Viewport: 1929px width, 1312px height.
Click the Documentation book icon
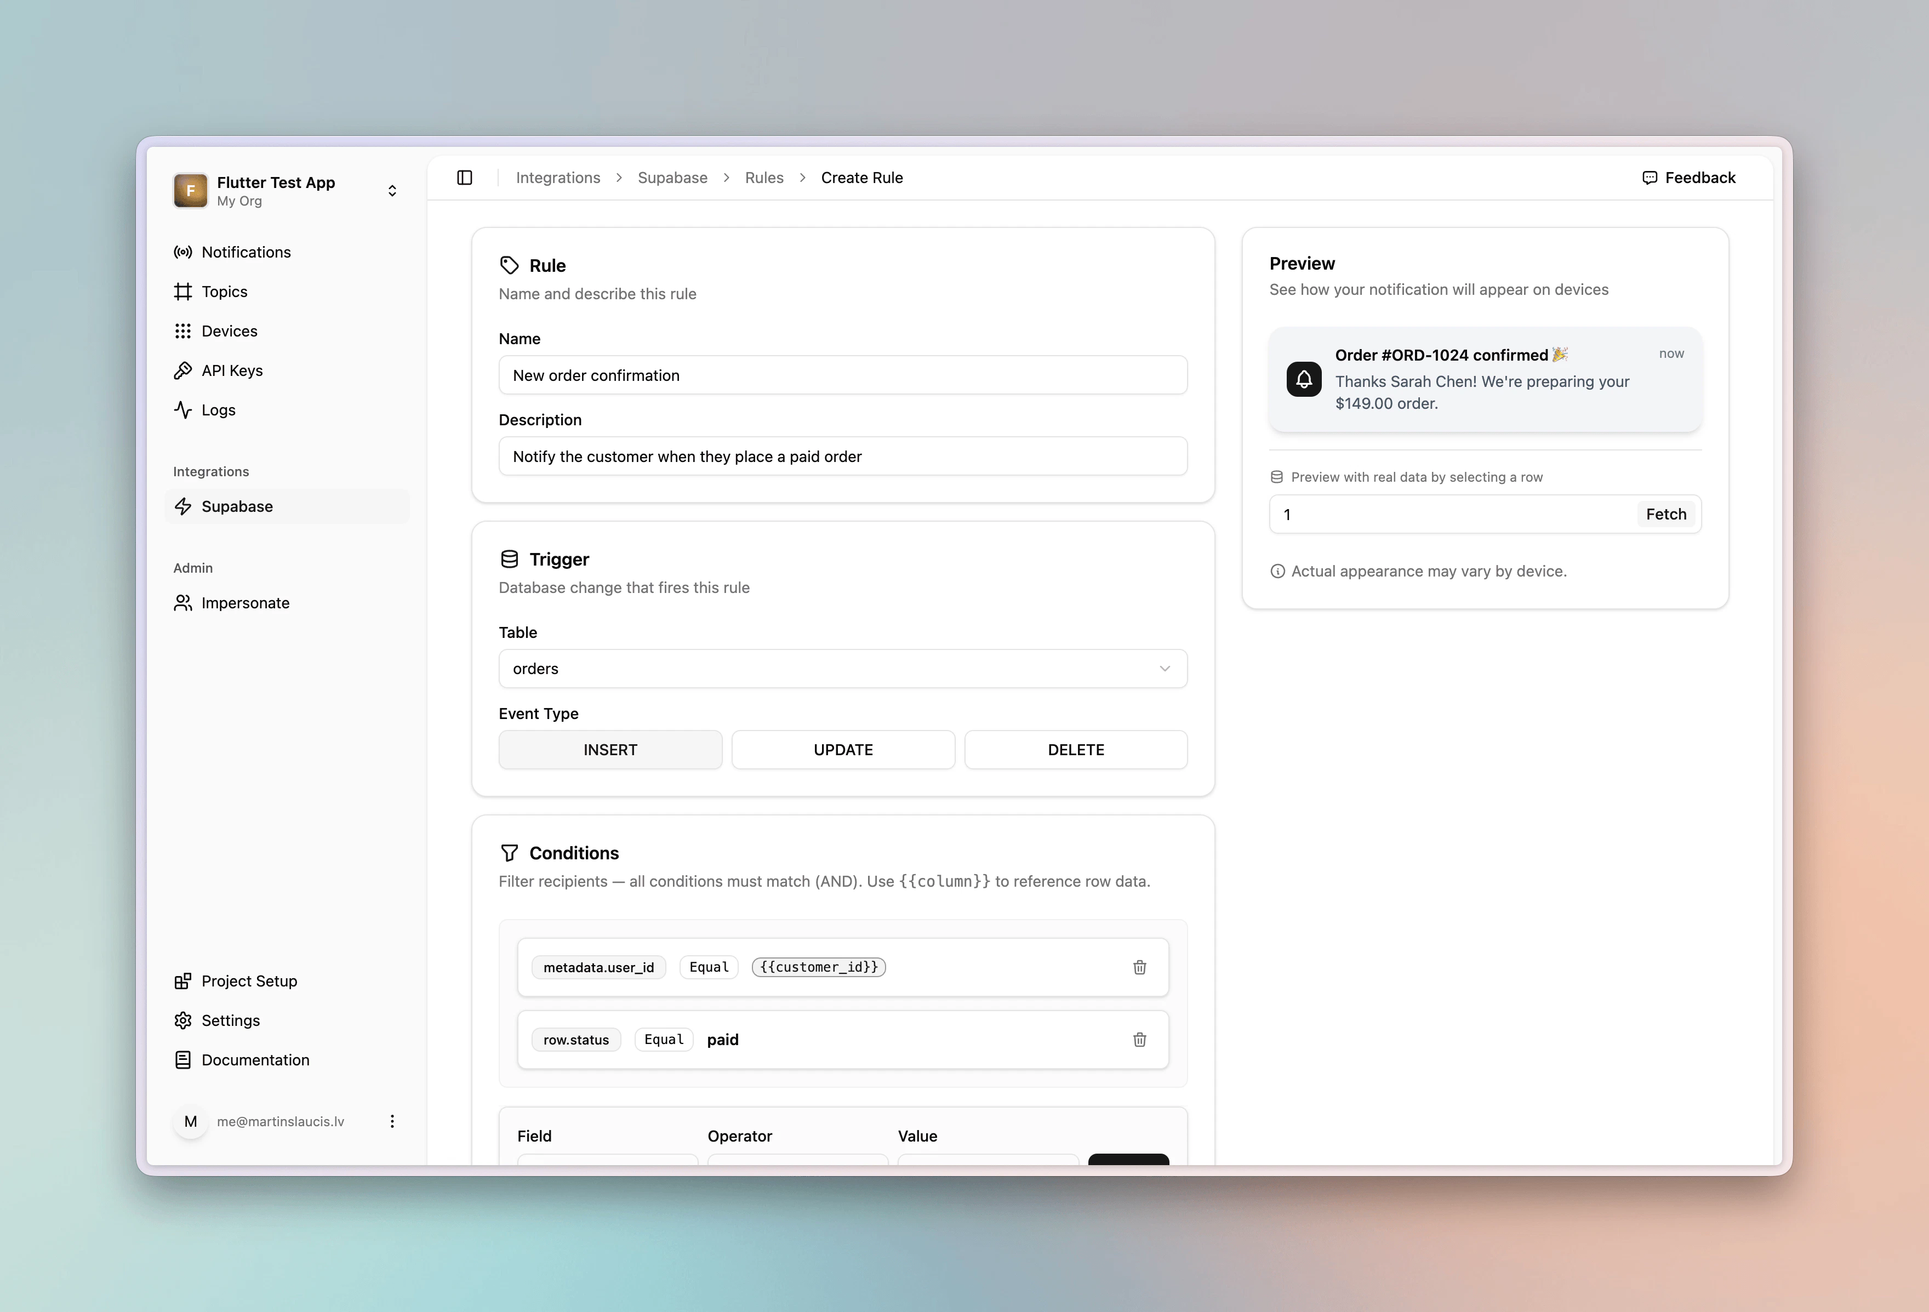click(182, 1060)
